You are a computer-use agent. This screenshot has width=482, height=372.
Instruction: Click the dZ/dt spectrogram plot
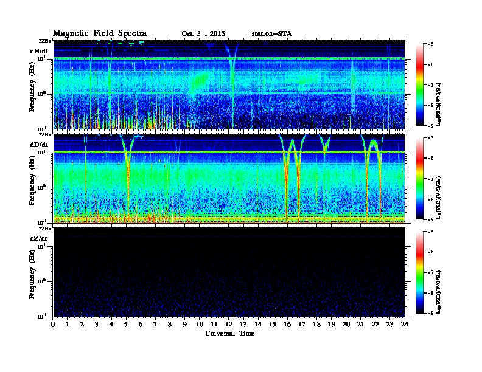[229, 272]
